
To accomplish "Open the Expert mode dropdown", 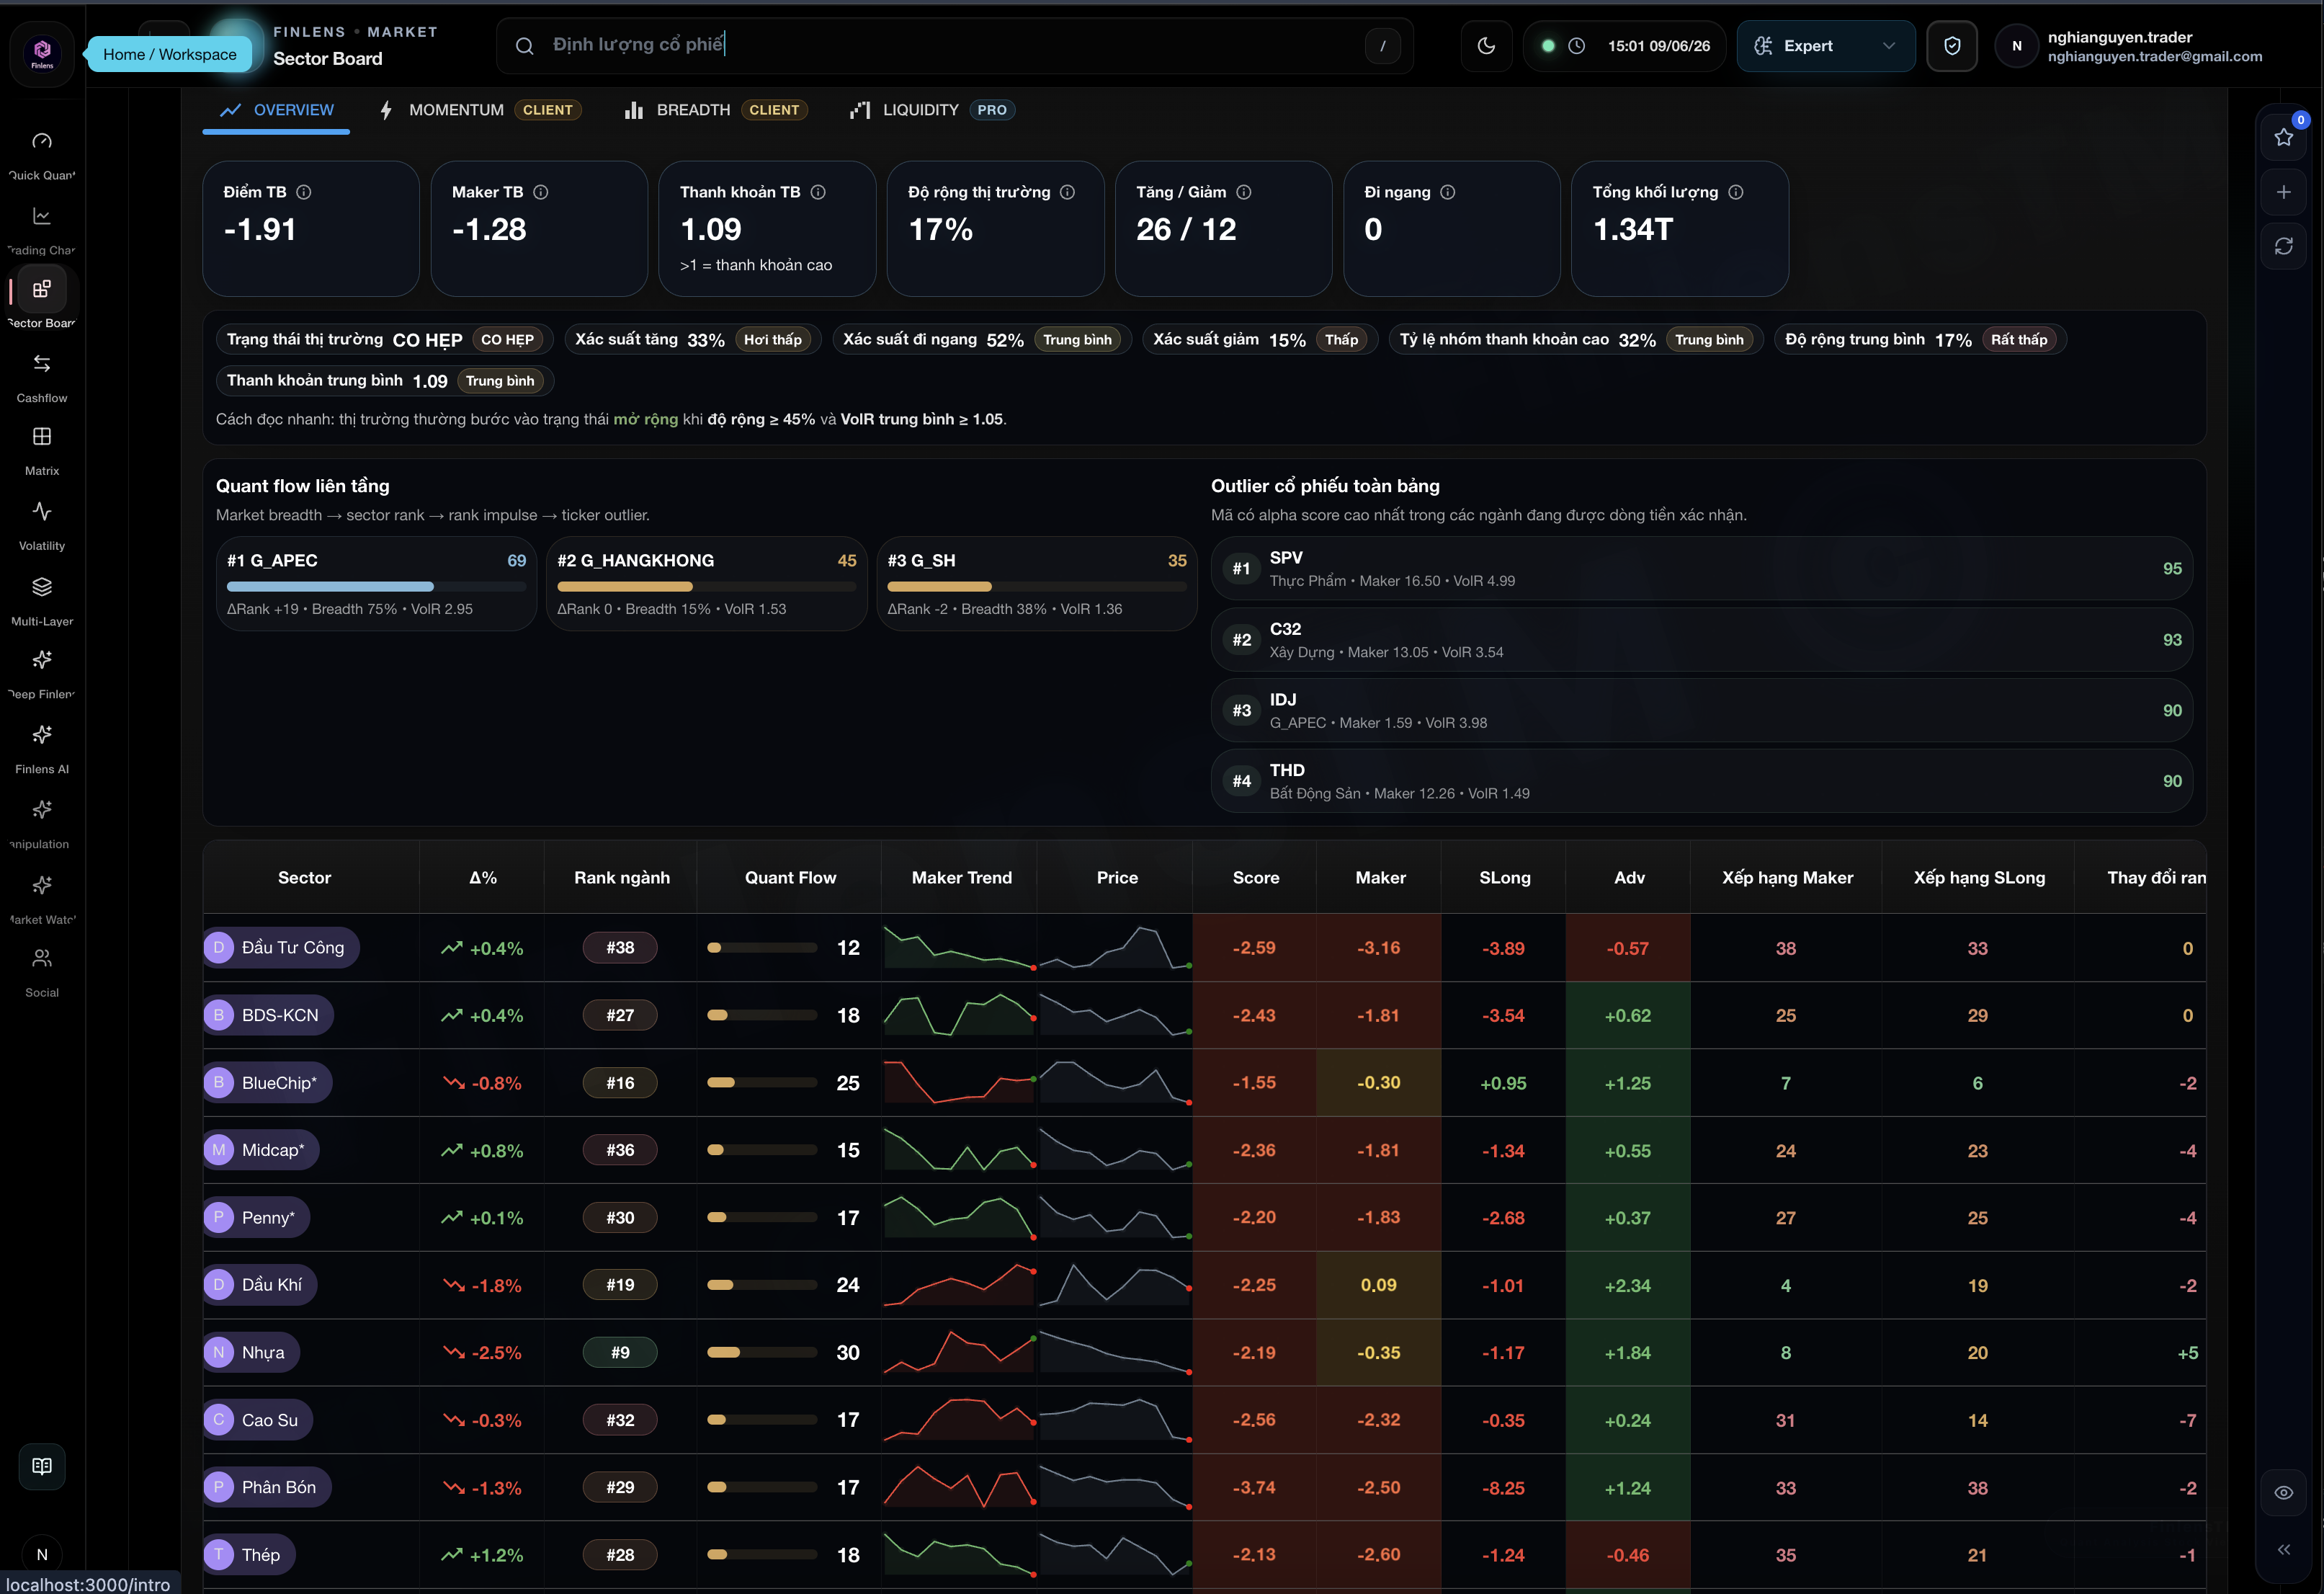I will tap(1825, 46).
